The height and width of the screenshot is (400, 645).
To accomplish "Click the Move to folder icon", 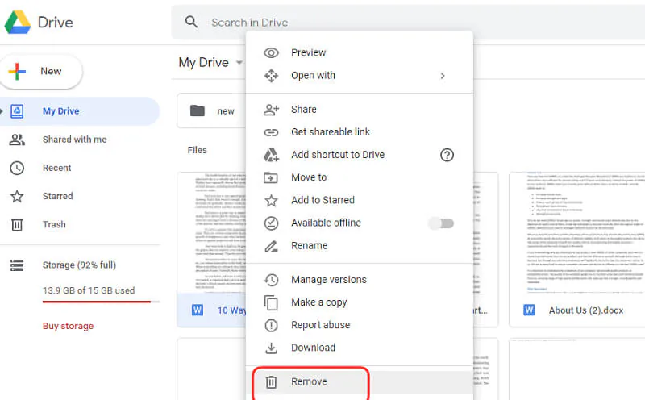I will [x=271, y=177].
